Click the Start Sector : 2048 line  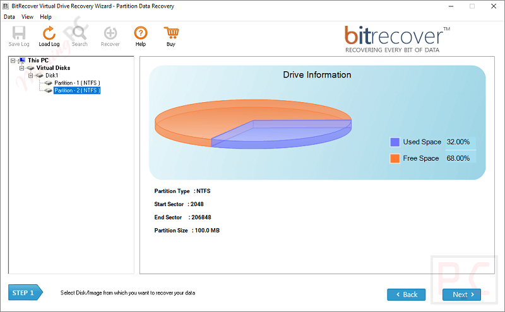point(179,204)
